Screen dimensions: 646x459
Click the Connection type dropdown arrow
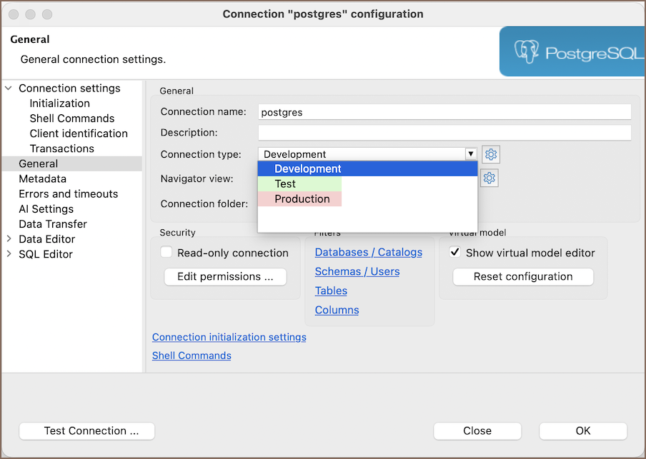[x=470, y=154]
